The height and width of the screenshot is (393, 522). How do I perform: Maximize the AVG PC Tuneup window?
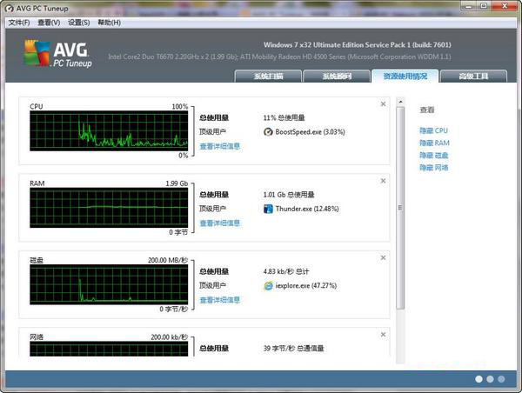click(x=484, y=6)
